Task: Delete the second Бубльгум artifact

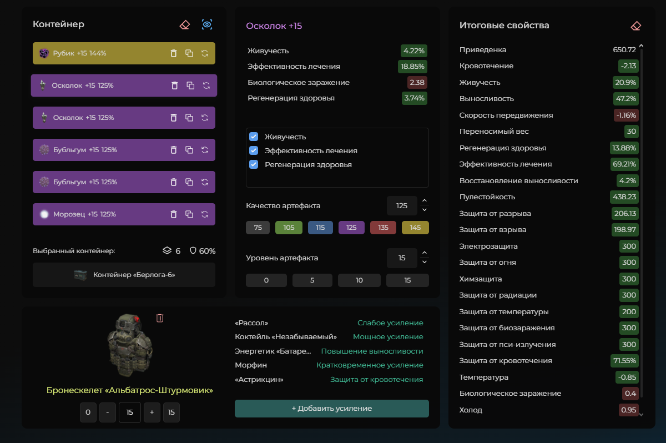Action: coord(173,182)
